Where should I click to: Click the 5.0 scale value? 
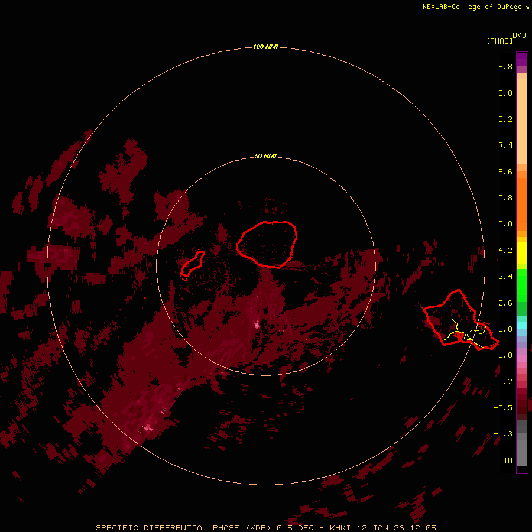tap(505, 224)
